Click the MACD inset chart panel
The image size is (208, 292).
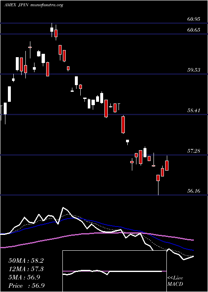114,271
